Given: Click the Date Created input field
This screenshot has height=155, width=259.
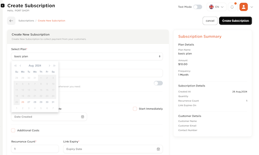Looking at the screenshot, I should coord(49,117).
